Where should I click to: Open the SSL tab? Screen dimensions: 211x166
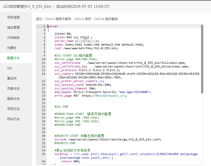tap(10, 68)
